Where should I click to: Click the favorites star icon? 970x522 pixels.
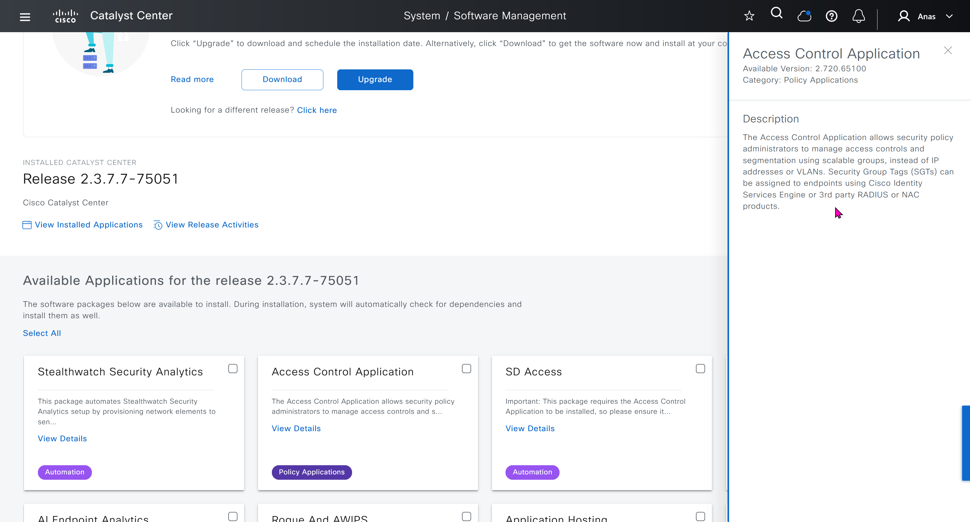(x=749, y=16)
